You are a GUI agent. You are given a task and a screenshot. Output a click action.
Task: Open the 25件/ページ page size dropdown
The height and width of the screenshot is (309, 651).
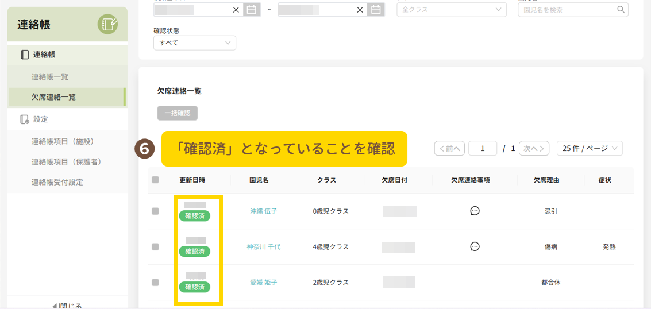590,148
